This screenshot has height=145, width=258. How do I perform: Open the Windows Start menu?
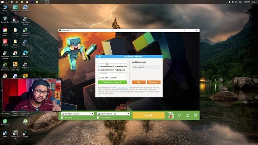pos(2,2)
